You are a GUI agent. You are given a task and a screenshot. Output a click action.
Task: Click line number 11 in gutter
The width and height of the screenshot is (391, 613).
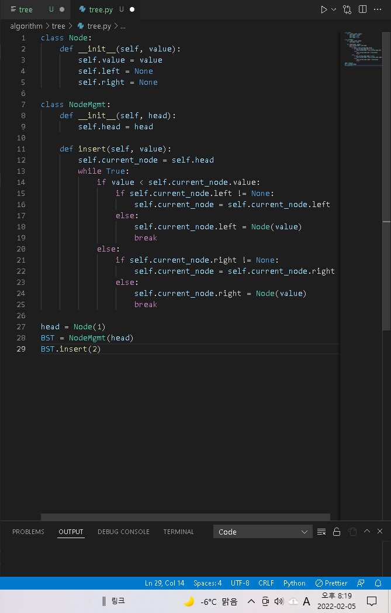click(x=21, y=149)
